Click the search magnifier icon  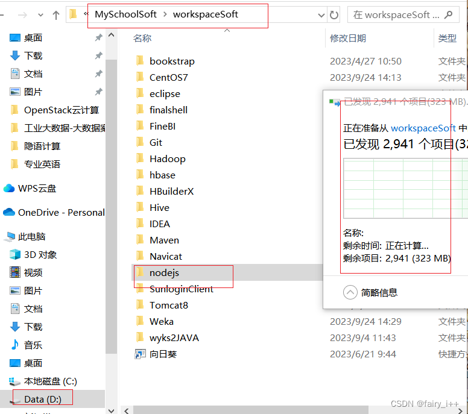(x=448, y=14)
